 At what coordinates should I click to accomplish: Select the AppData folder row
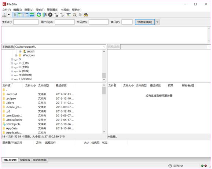click(52, 128)
